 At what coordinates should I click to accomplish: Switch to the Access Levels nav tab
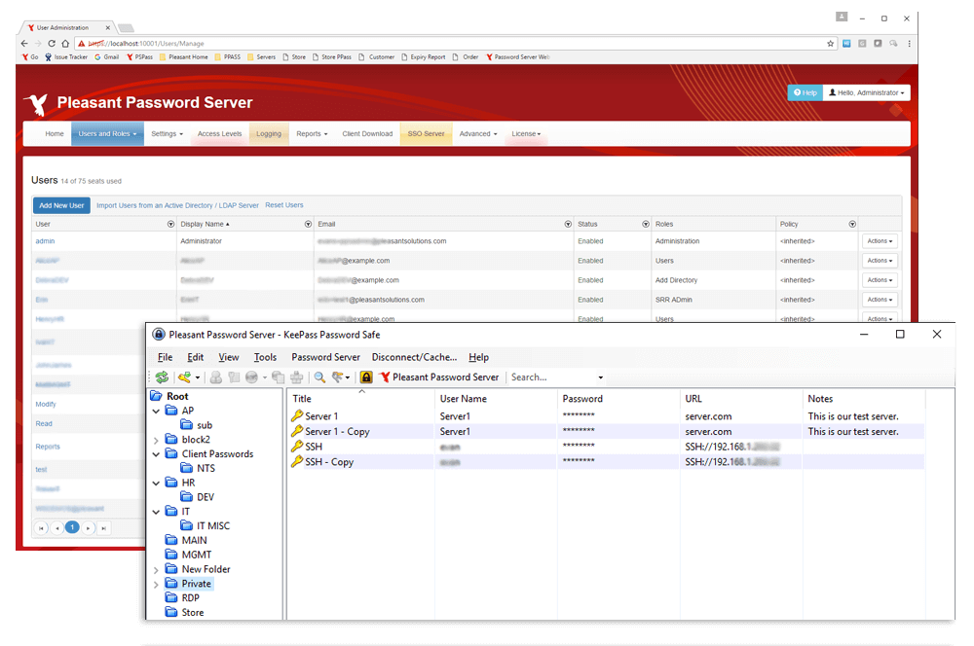click(x=219, y=134)
